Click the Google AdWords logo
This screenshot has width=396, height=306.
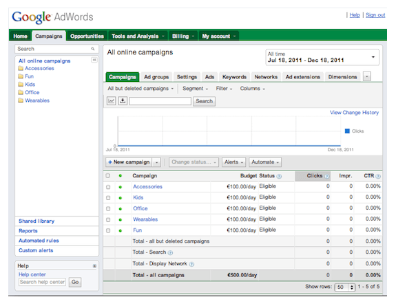coord(52,17)
